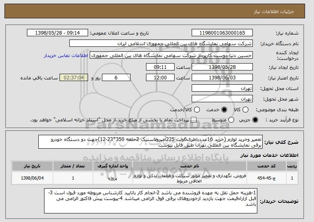314x222 pixels.
Task: Click the section heading اطلاعات خدمات مورد نیاز
Action: click(269, 155)
